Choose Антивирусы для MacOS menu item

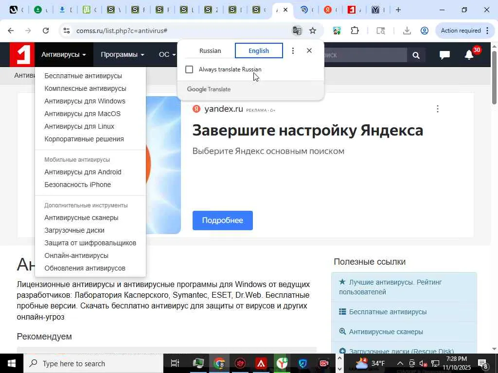(83, 114)
